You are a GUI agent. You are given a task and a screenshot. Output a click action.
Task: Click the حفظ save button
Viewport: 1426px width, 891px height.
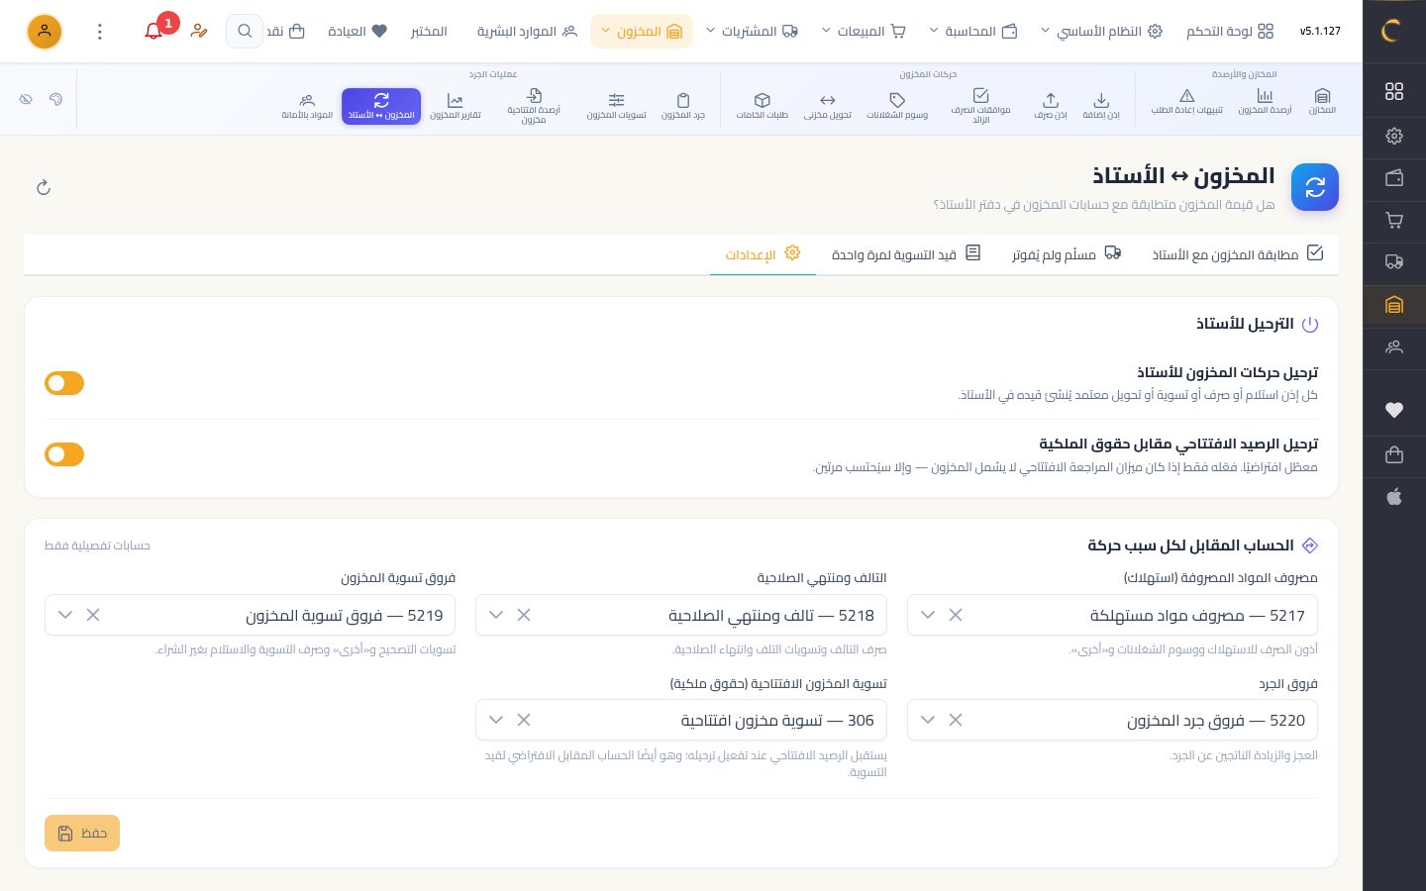click(x=82, y=834)
